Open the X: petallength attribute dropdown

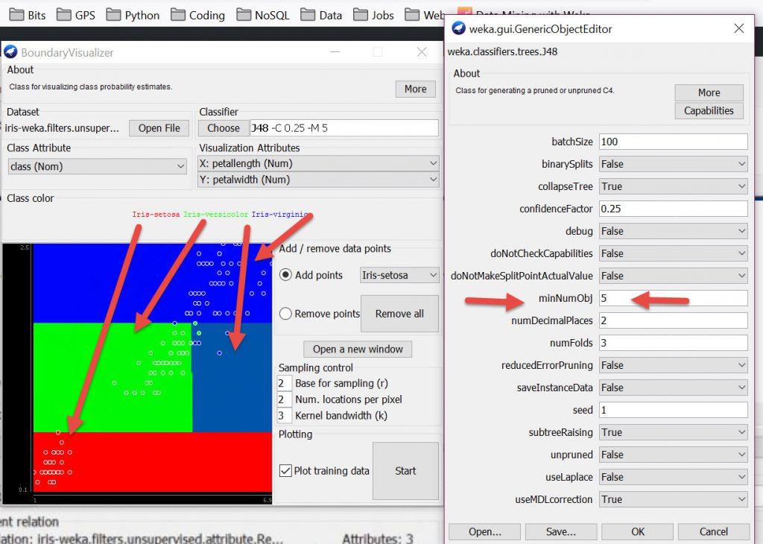[319, 163]
